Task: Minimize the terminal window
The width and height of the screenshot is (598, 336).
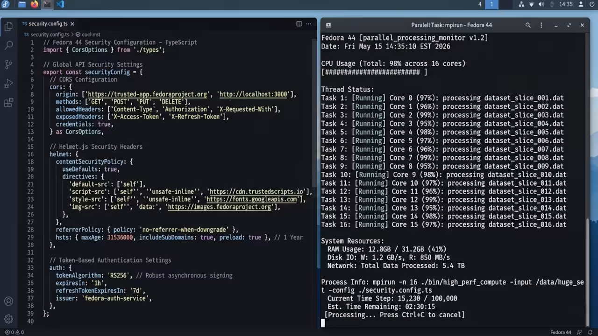Action: click(556, 25)
